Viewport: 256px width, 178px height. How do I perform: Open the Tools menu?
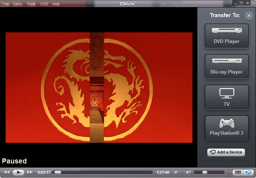pyautogui.click(x=31, y=4)
